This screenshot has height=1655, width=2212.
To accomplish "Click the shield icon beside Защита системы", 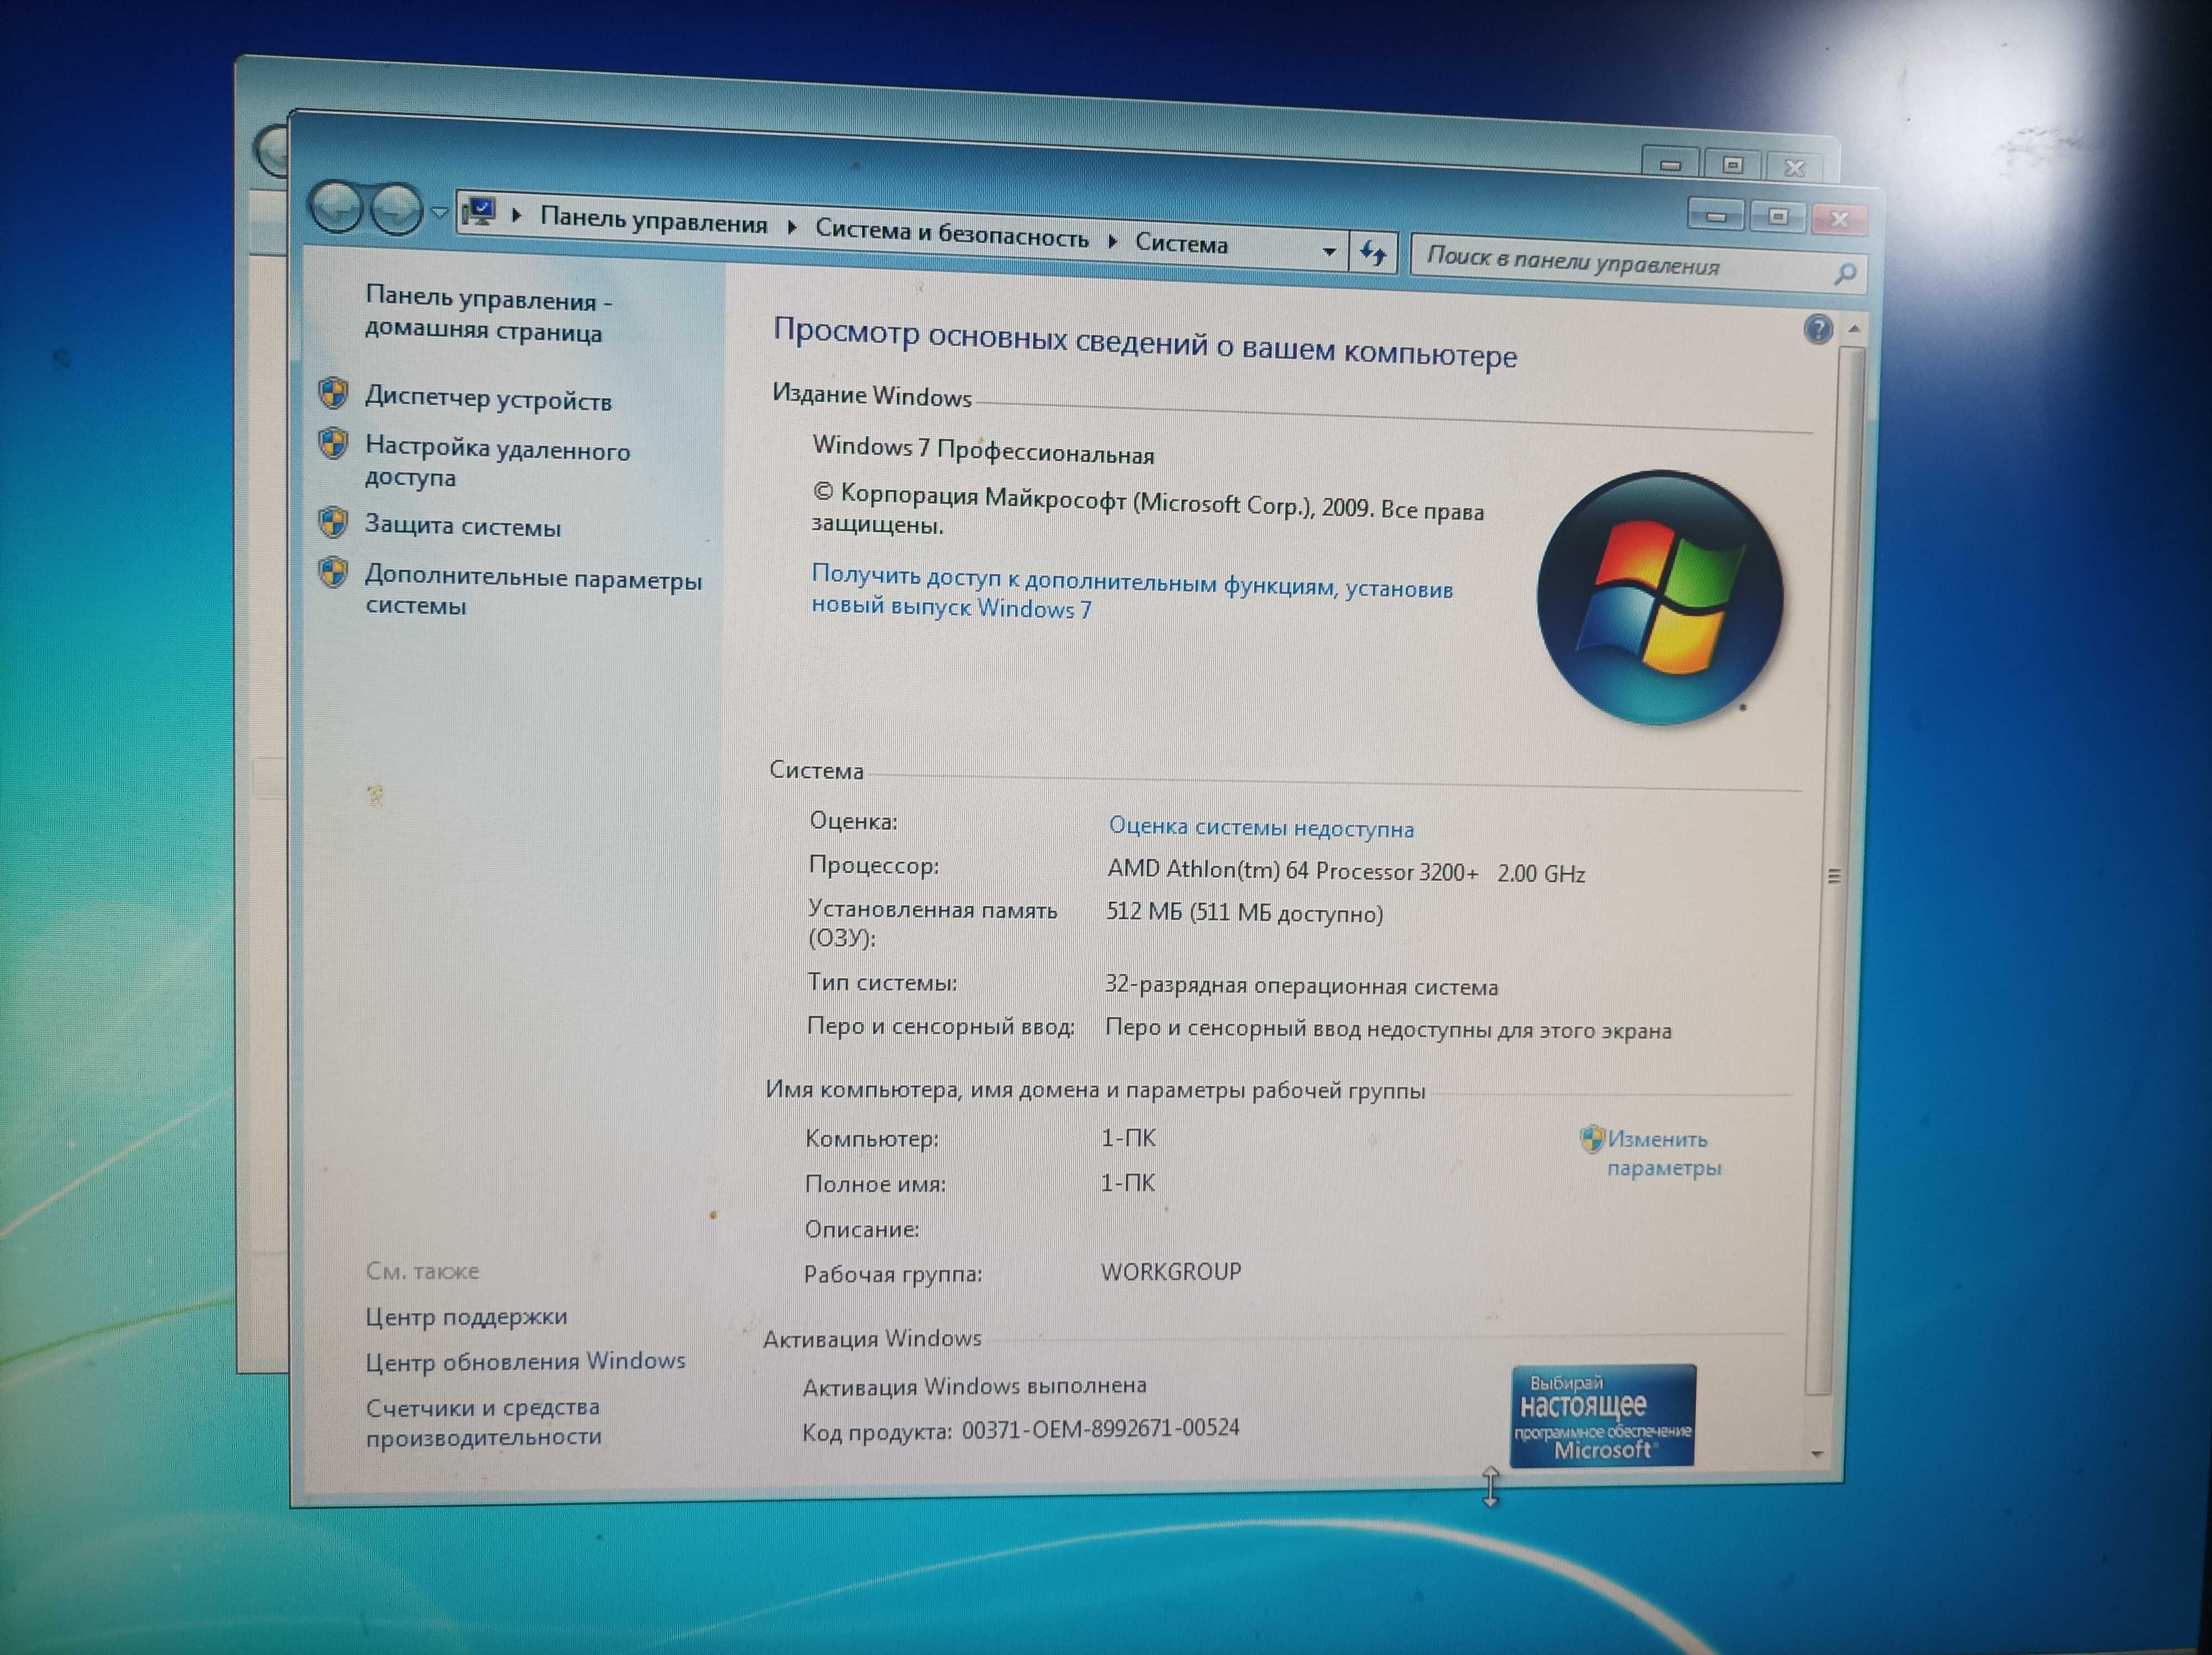I will pos(333,521).
